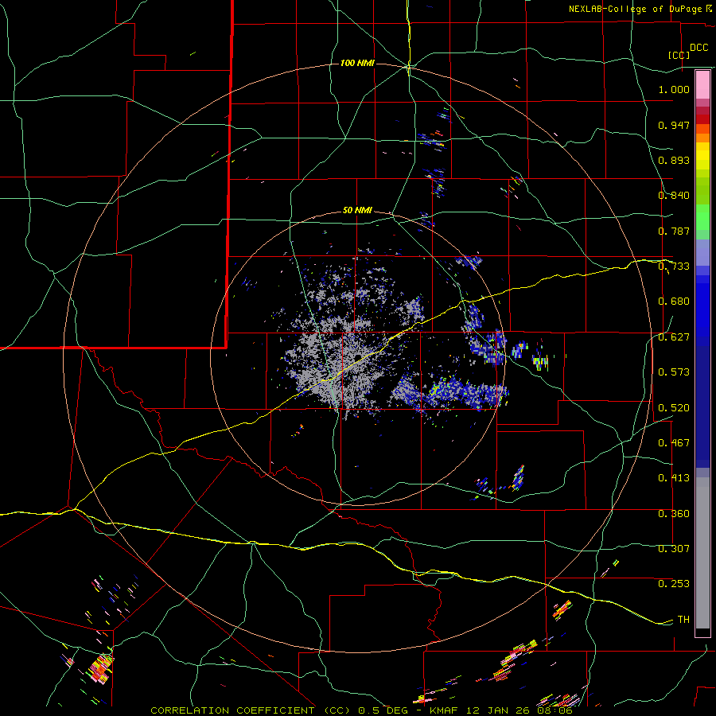Select the DCC product label
Image resolution: width=716 pixels, height=716 pixels.
pyautogui.click(x=698, y=48)
